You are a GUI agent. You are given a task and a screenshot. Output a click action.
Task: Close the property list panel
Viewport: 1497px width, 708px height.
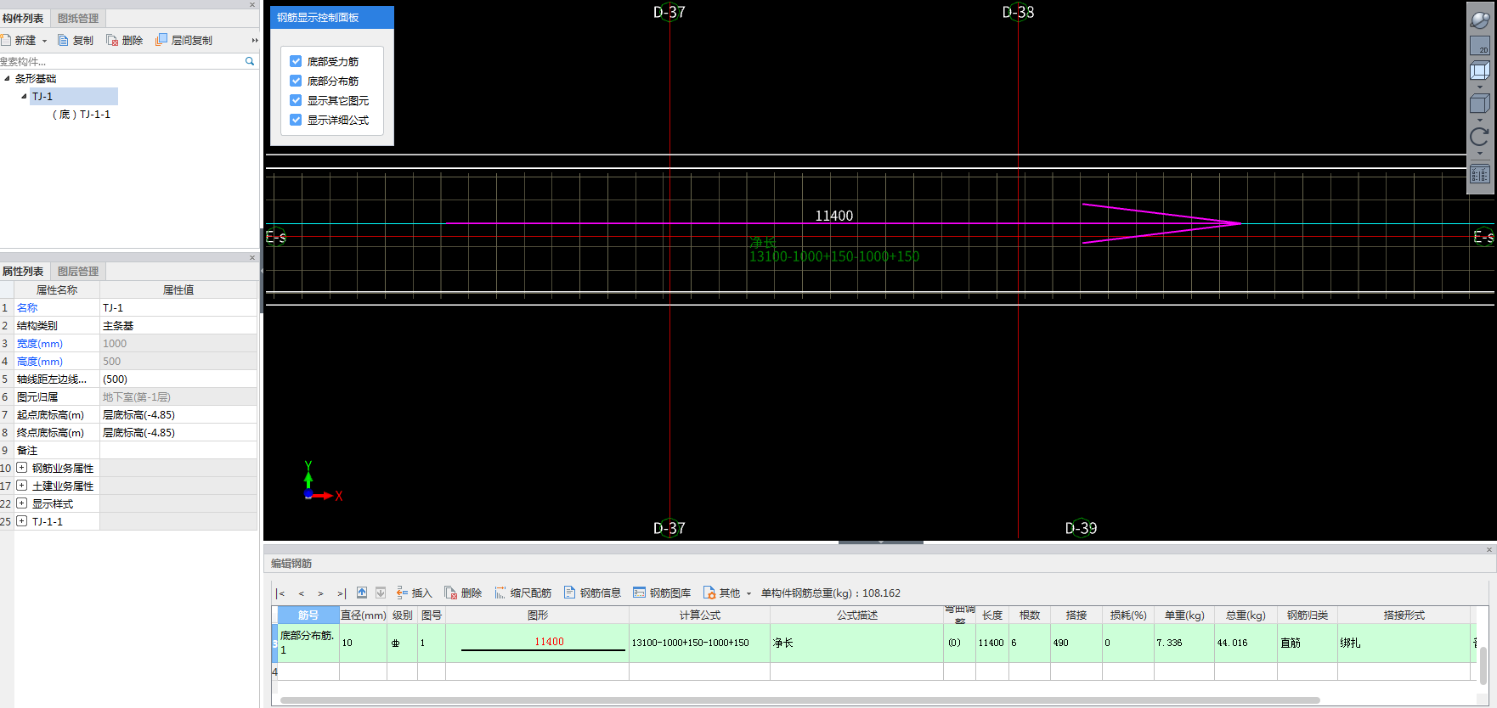pyautogui.click(x=251, y=257)
